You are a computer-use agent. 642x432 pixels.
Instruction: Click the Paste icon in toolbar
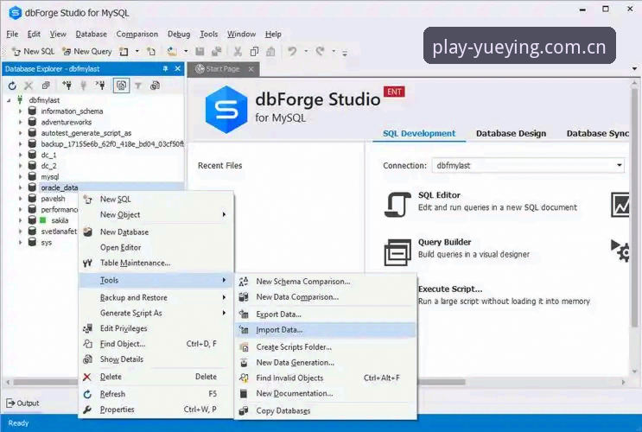tap(270, 52)
